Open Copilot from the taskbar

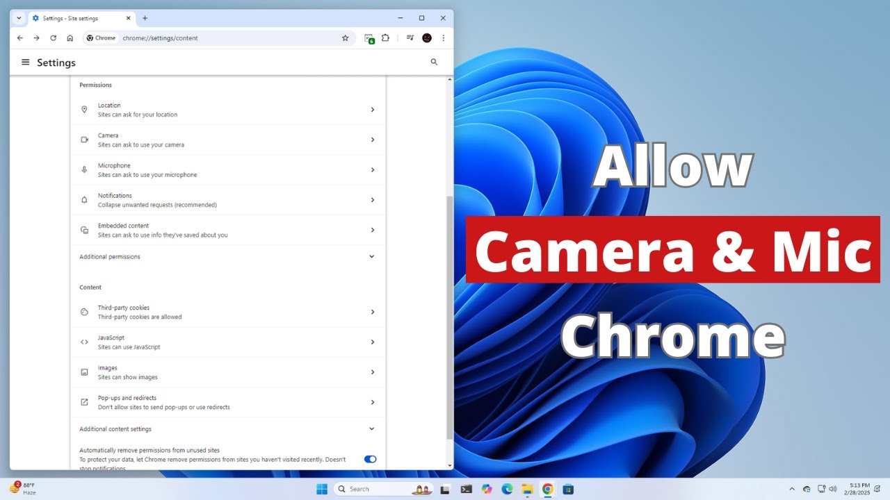pyautogui.click(x=487, y=489)
